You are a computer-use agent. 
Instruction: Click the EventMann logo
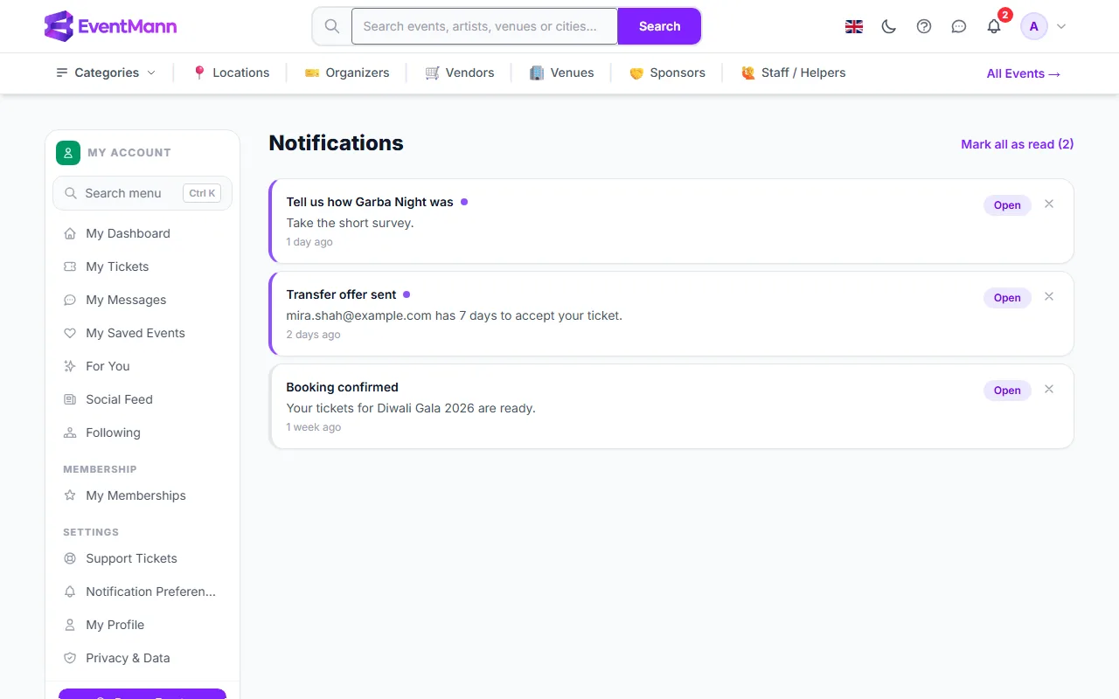tap(110, 26)
